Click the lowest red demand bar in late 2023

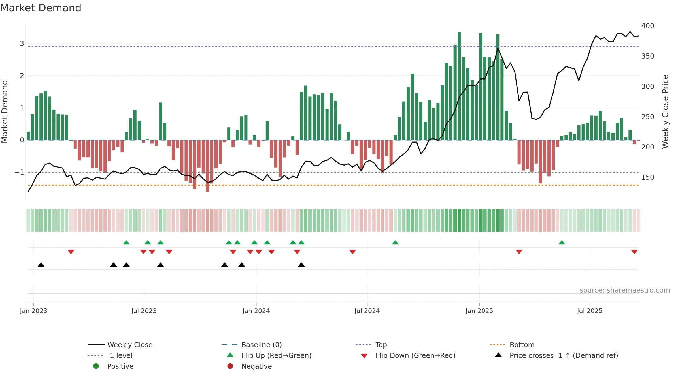[207, 166]
